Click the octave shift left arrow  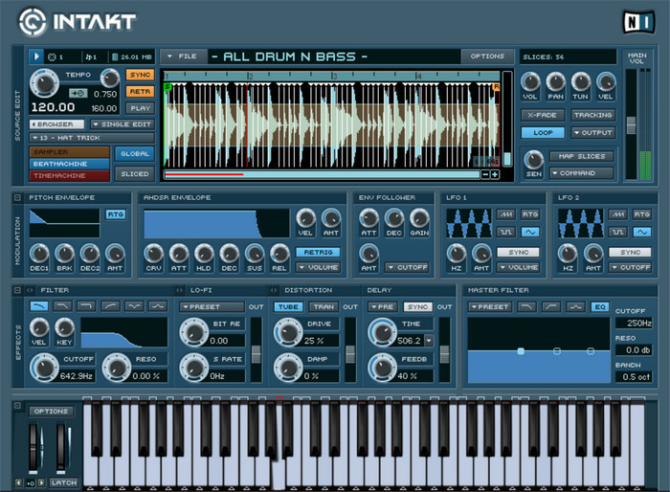point(18,482)
